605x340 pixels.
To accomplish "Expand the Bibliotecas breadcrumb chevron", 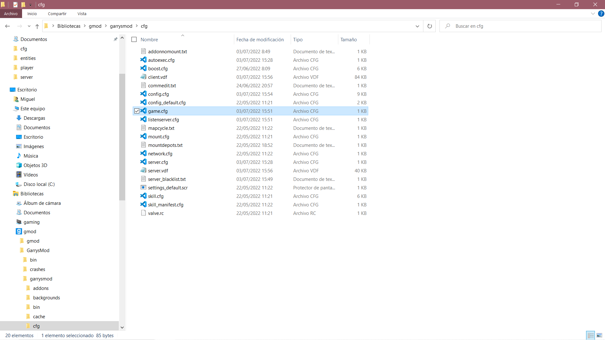I will pyautogui.click(x=85, y=26).
